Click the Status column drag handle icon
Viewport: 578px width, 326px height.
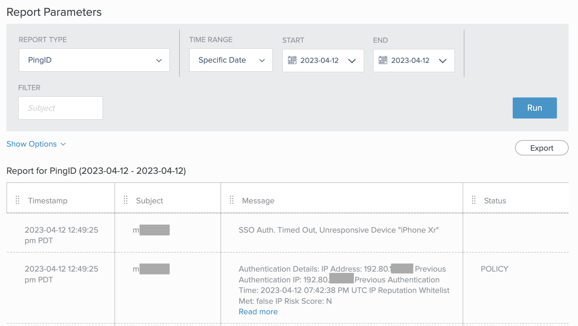click(473, 200)
